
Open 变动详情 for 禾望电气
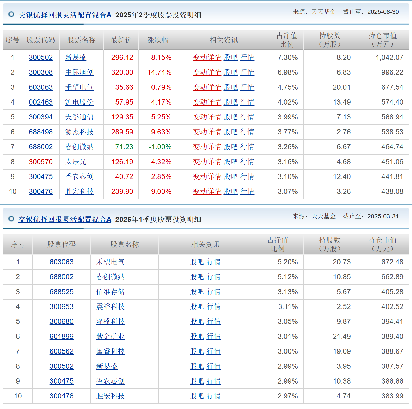[207, 87]
